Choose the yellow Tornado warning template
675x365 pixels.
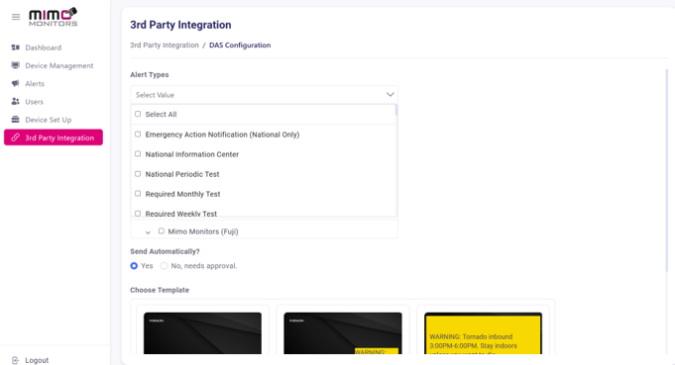coord(483,333)
